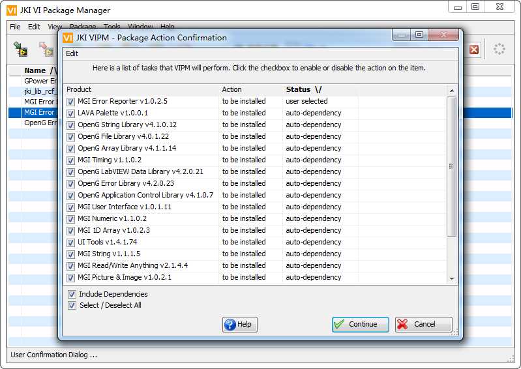Open the Edit menu in the confirmation dialog
Screen dimensions: 521x369
(72, 53)
